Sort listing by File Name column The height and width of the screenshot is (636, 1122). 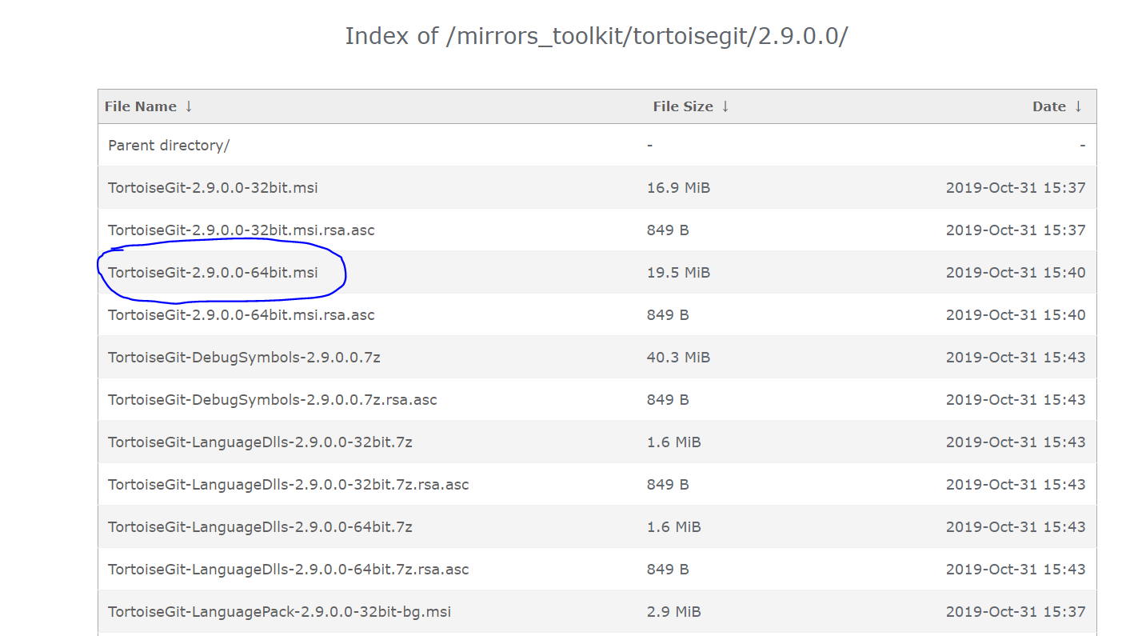point(140,106)
